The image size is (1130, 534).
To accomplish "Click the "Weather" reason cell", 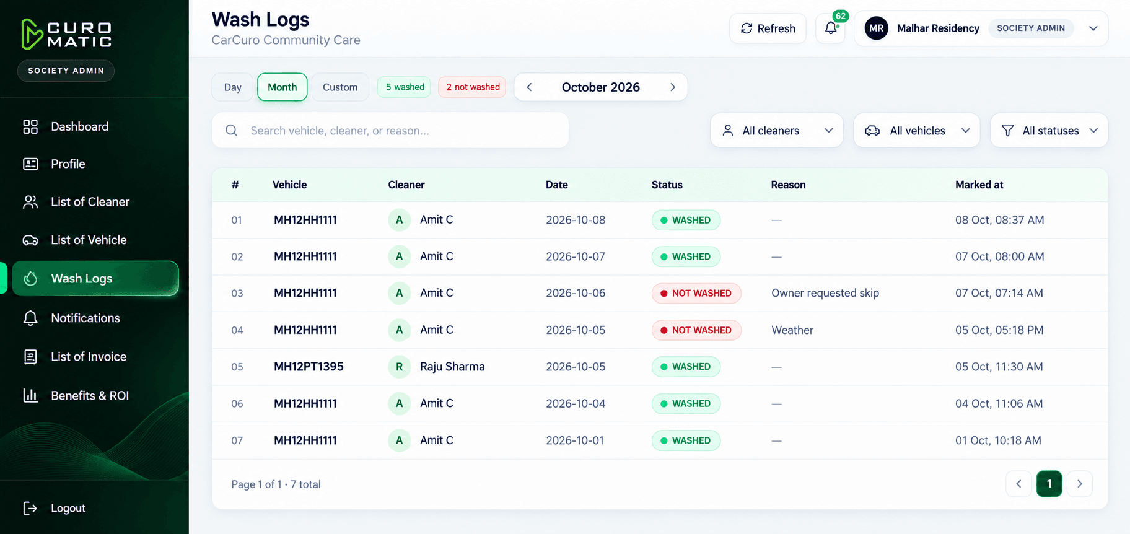I will click(792, 330).
